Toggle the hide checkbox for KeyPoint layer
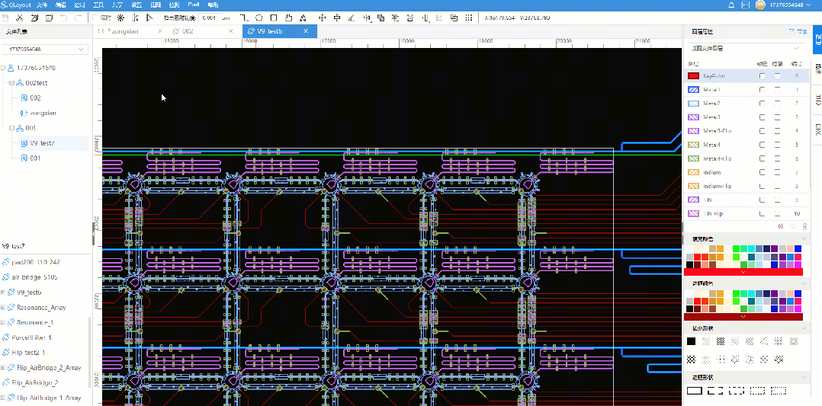Viewport: 822px width, 406px height. click(777, 76)
